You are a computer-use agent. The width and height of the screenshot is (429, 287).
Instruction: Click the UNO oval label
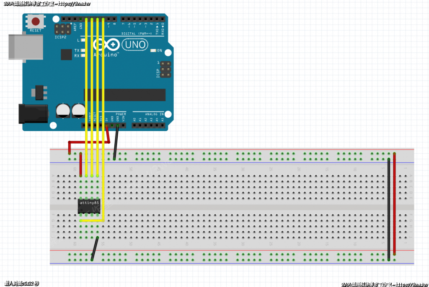click(x=135, y=44)
